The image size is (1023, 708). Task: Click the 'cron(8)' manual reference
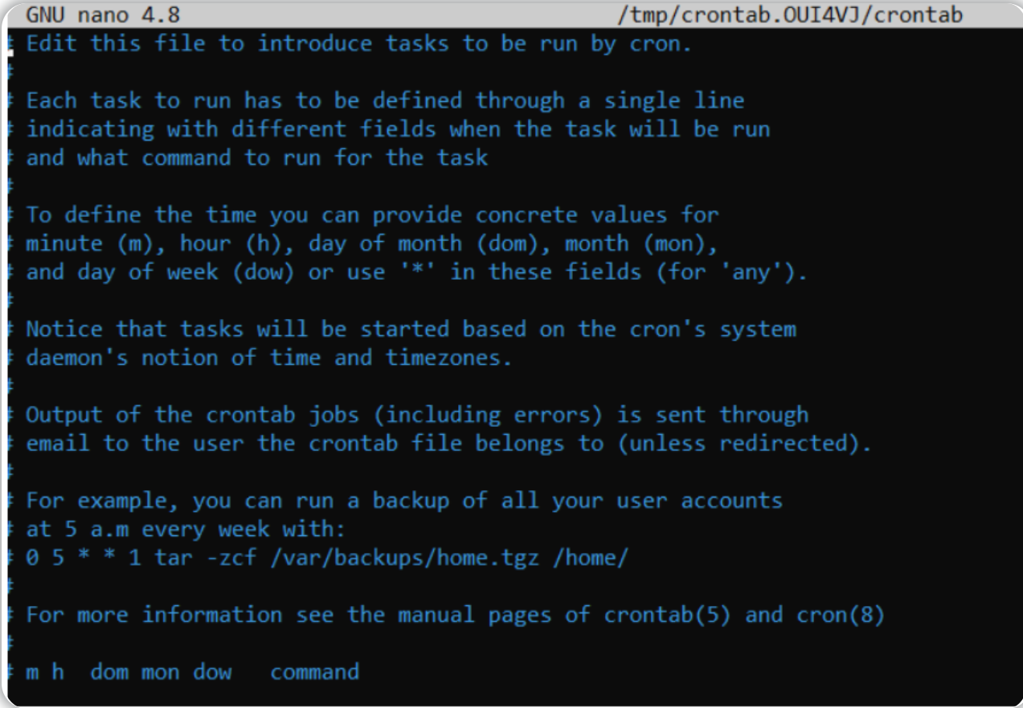(841, 615)
